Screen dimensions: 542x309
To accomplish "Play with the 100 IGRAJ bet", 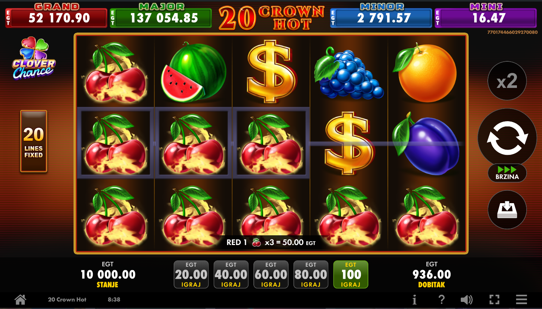I will point(351,275).
